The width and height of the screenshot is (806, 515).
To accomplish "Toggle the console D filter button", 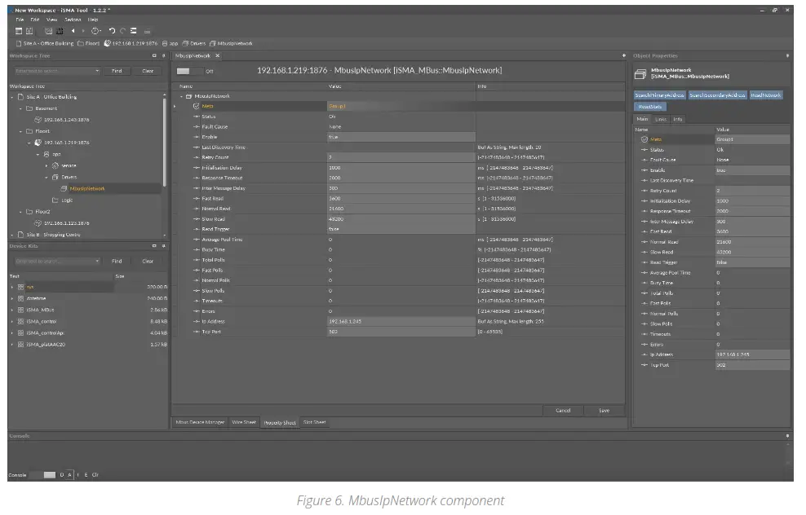I will click(x=62, y=474).
